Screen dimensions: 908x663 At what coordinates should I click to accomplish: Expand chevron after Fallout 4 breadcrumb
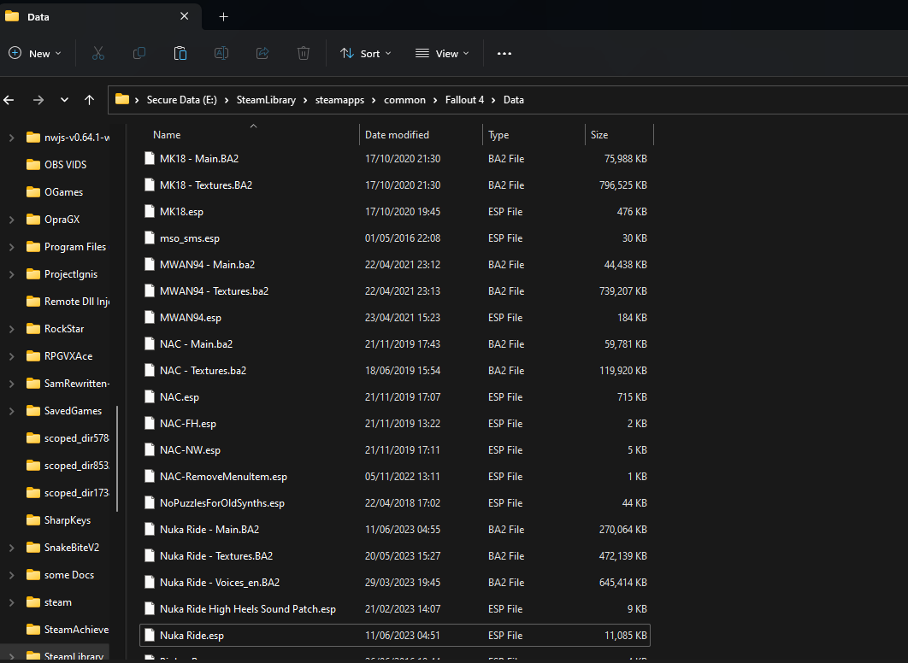pyautogui.click(x=493, y=100)
